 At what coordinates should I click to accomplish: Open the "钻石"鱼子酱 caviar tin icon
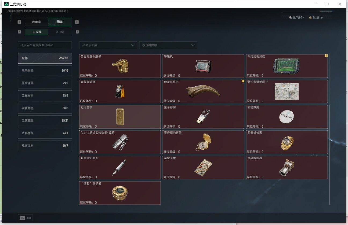point(120,193)
